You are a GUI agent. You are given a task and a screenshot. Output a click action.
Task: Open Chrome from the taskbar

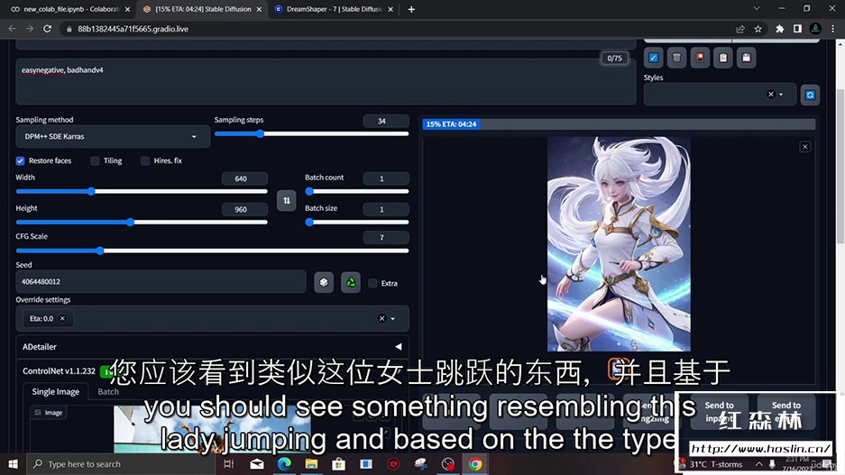[x=474, y=463]
